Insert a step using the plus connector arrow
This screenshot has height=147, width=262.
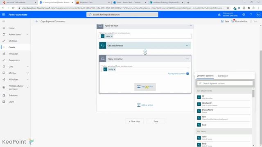(145, 51)
